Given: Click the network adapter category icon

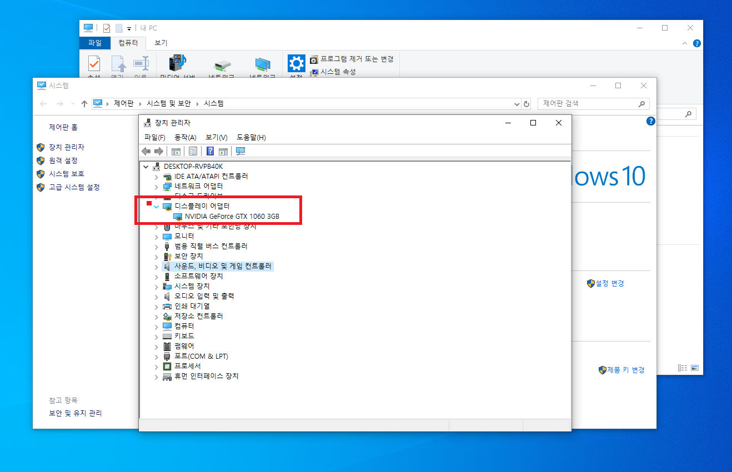Looking at the screenshot, I should click(167, 186).
